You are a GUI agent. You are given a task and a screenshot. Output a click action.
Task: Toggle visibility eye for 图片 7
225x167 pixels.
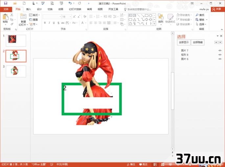(x=220, y=51)
